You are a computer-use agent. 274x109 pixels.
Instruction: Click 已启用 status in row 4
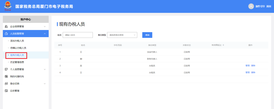click(187, 73)
